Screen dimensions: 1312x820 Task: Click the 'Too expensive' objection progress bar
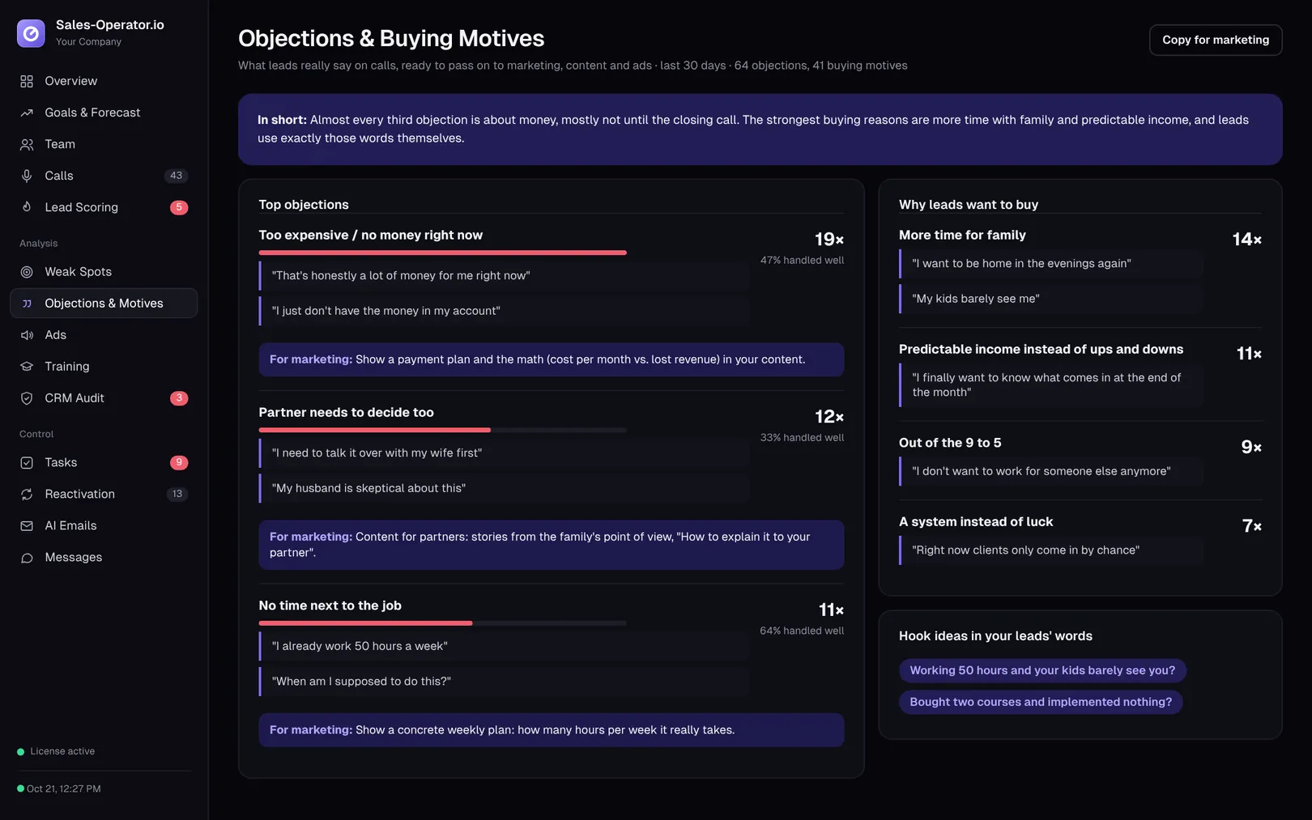coord(442,253)
